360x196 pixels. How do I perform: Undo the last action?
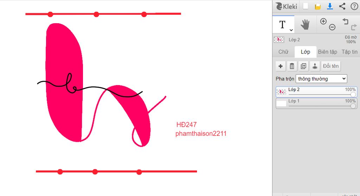point(345,21)
